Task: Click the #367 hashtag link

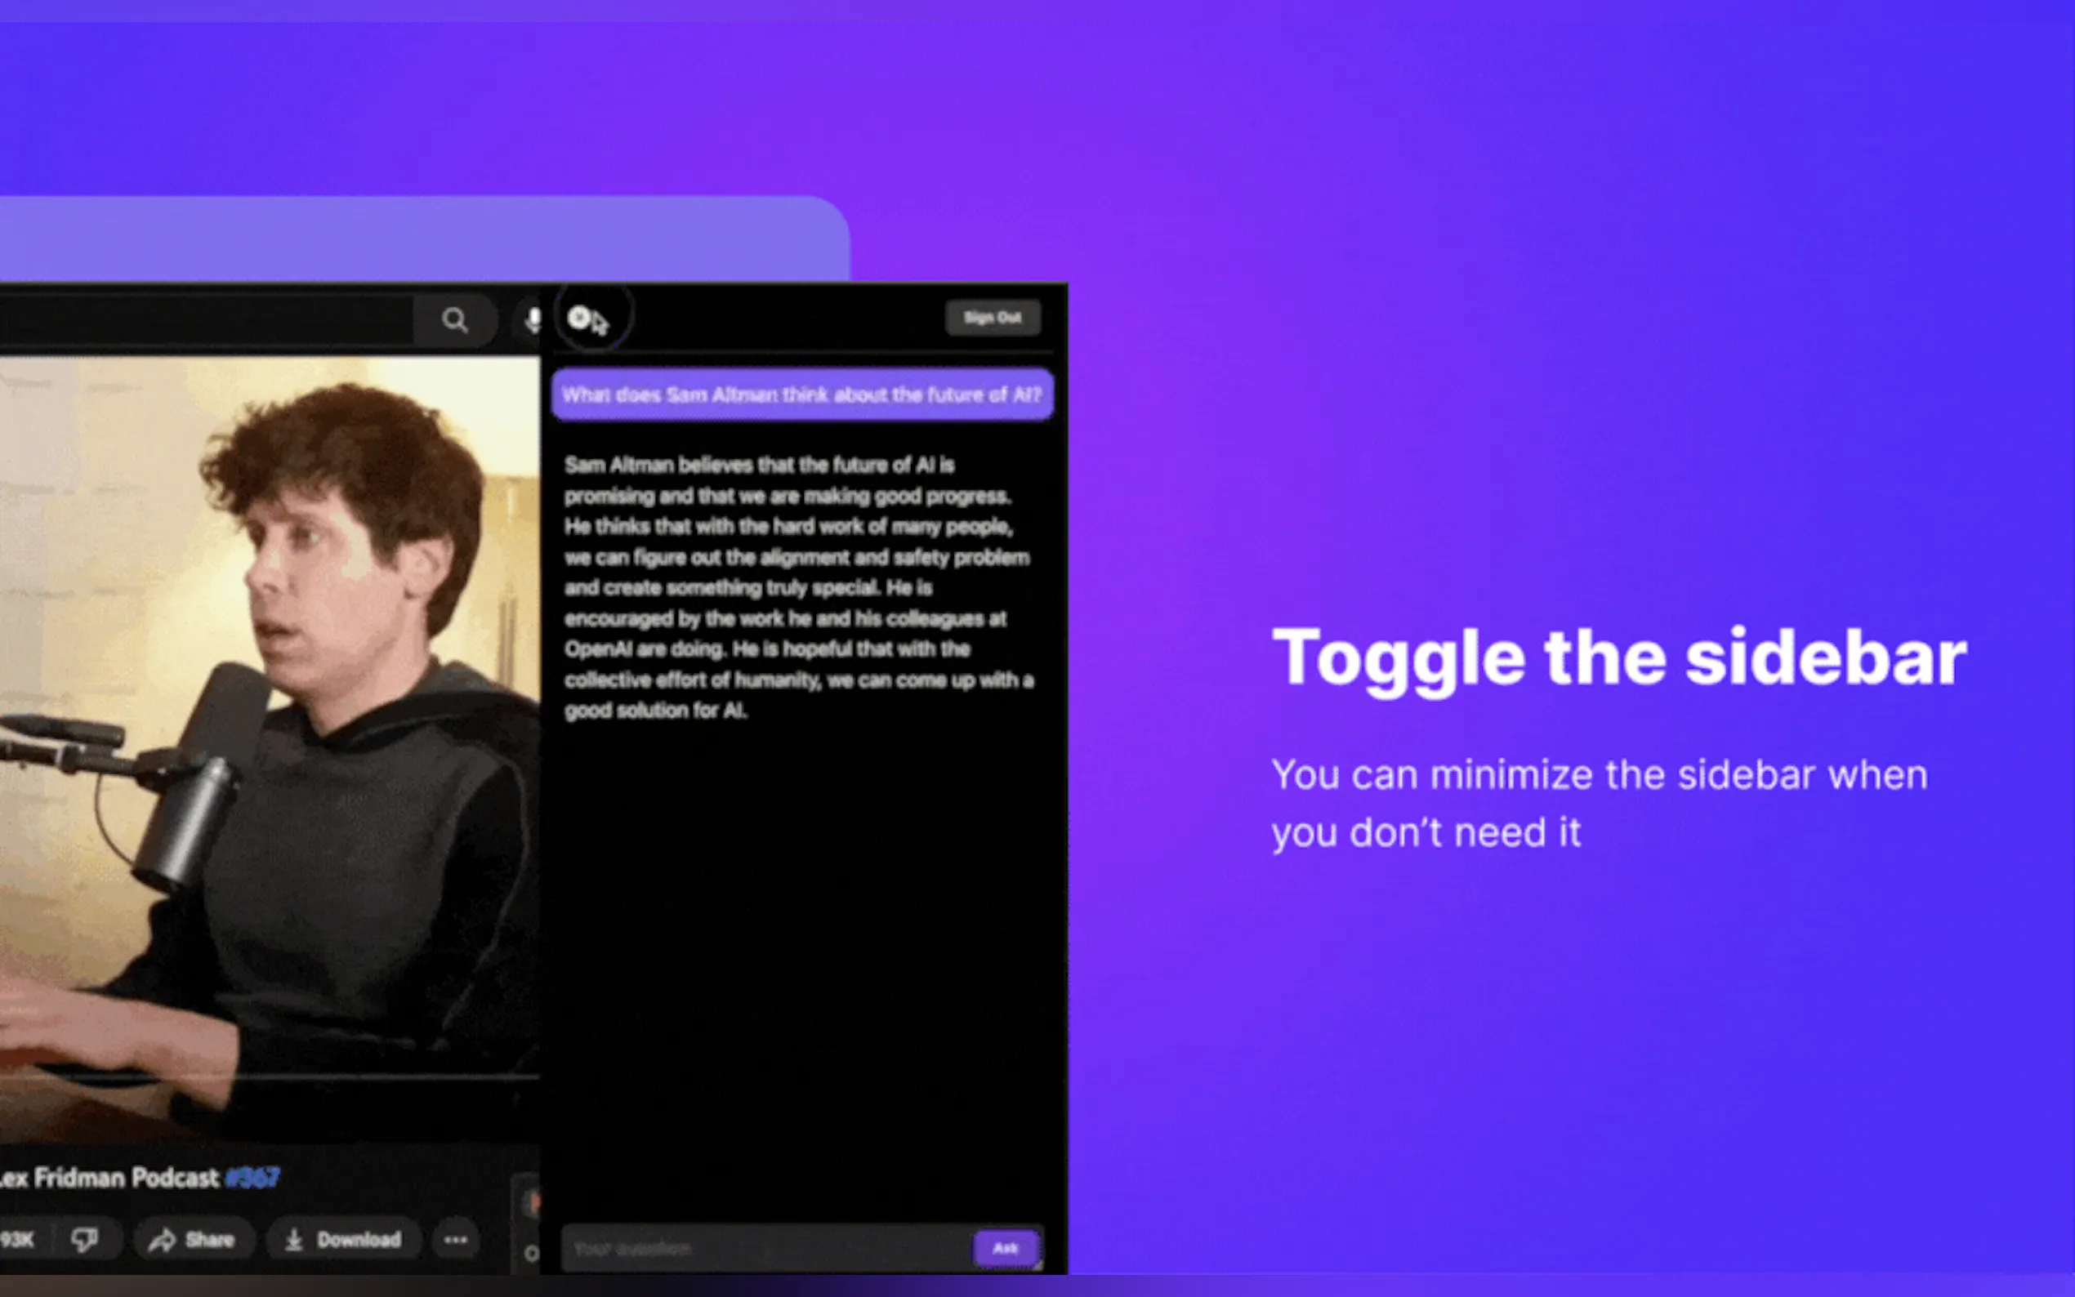Action: [x=252, y=1178]
